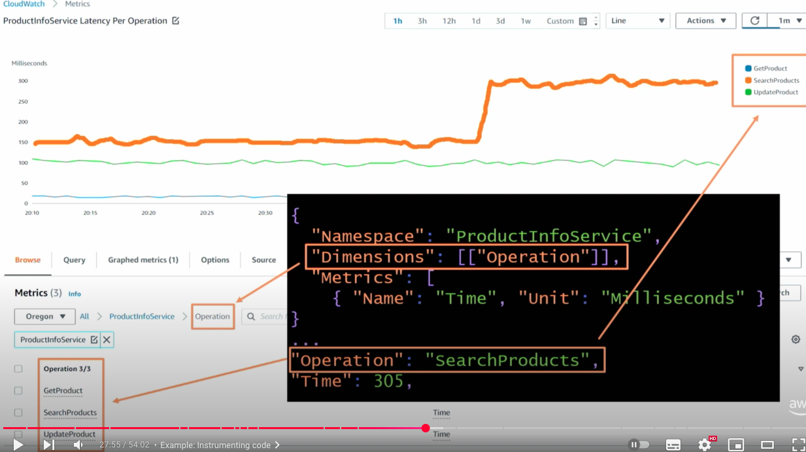806x452 pixels.
Task: Click the Operation dimension breadcrumb
Action: (x=212, y=317)
